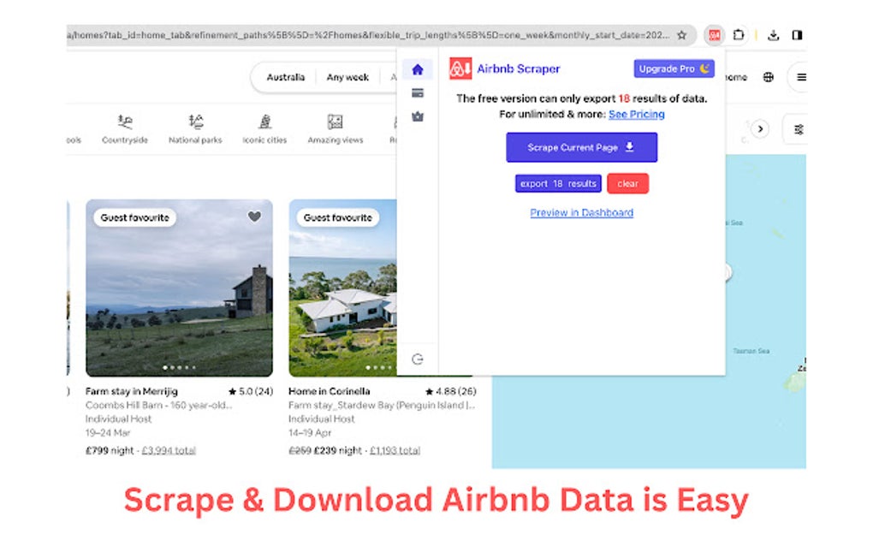Open the Airbnb Scraper extension toolbar icon
Image resolution: width=873 pixels, height=546 pixels.
tap(714, 35)
